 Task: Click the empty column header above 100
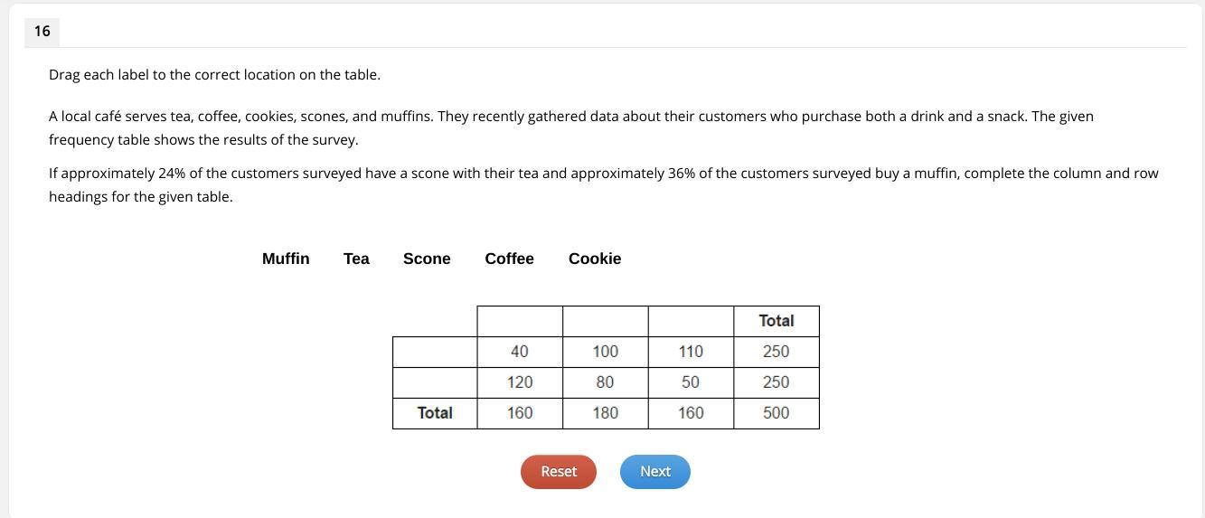[605, 321]
